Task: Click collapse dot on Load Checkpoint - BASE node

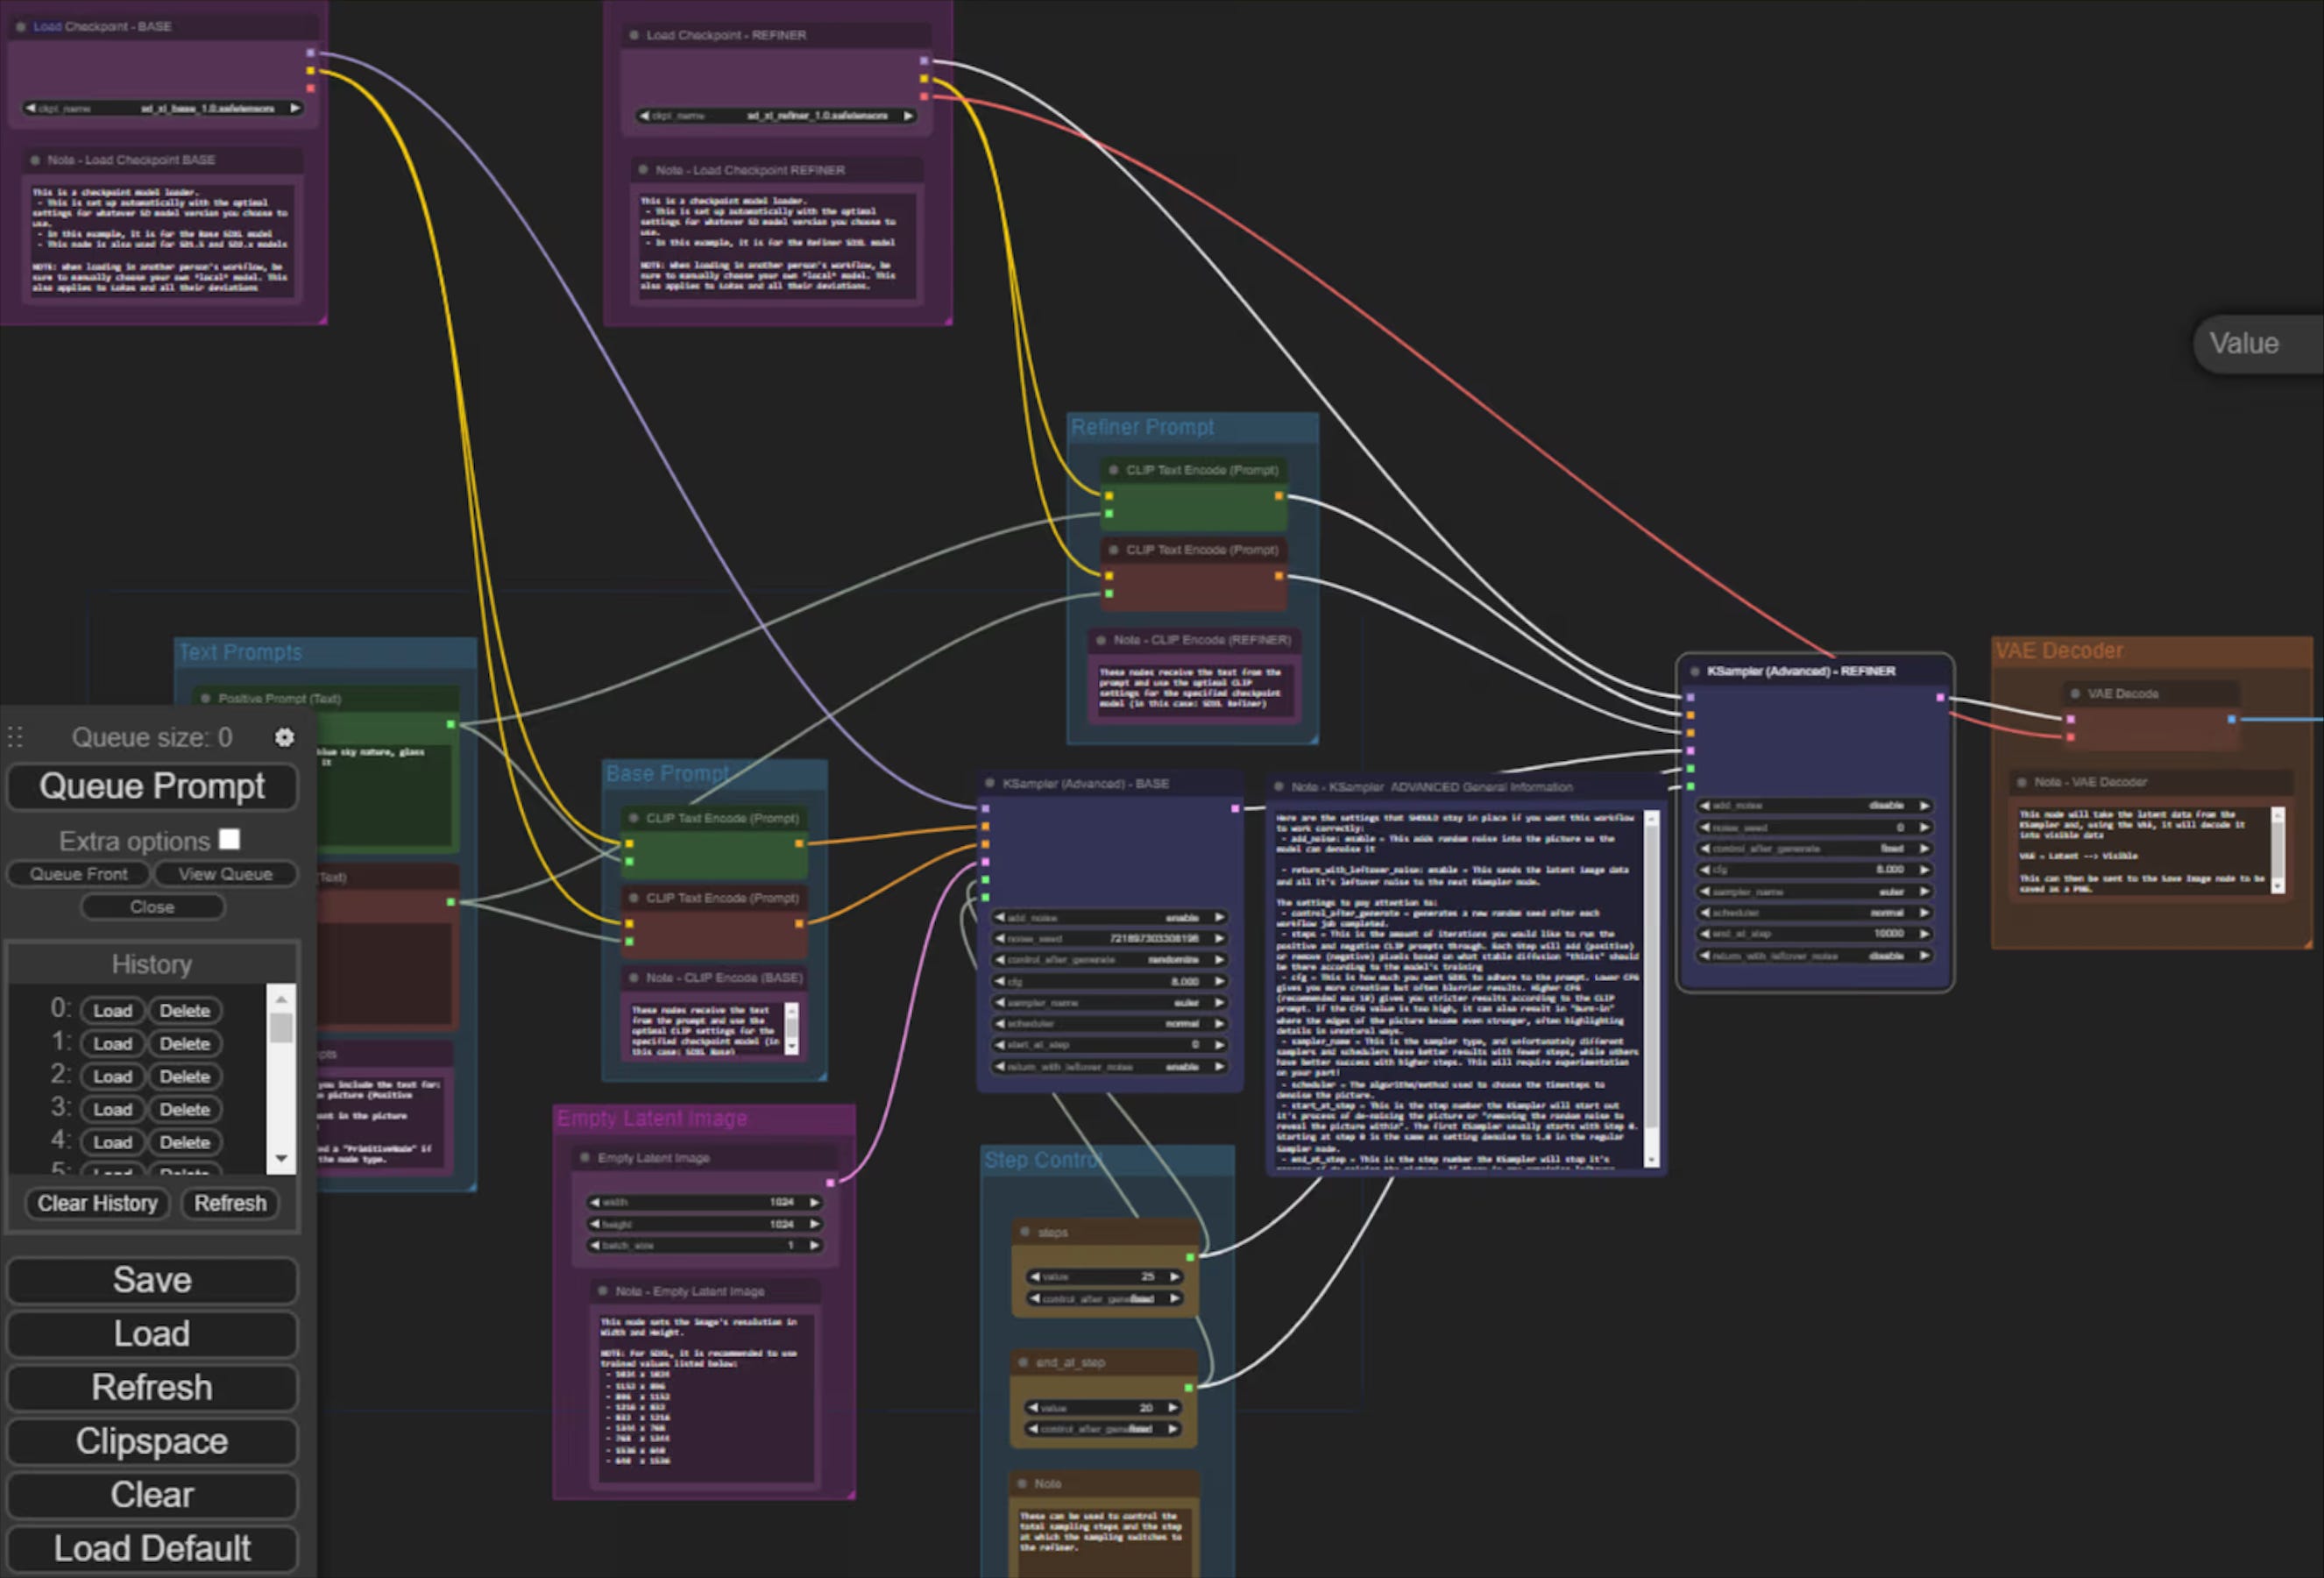Action: pyautogui.click(x=21, y=27)
